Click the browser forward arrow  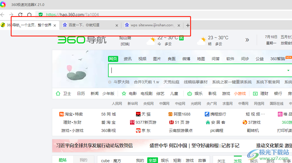click(11, 14)
